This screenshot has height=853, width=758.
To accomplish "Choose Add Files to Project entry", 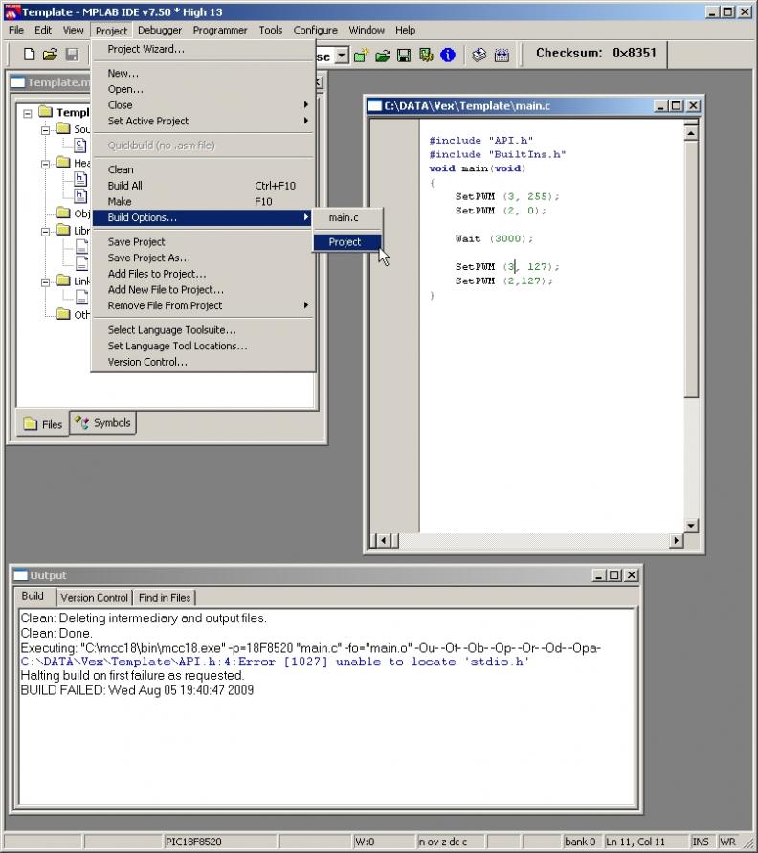I will [x=204, y=274].
